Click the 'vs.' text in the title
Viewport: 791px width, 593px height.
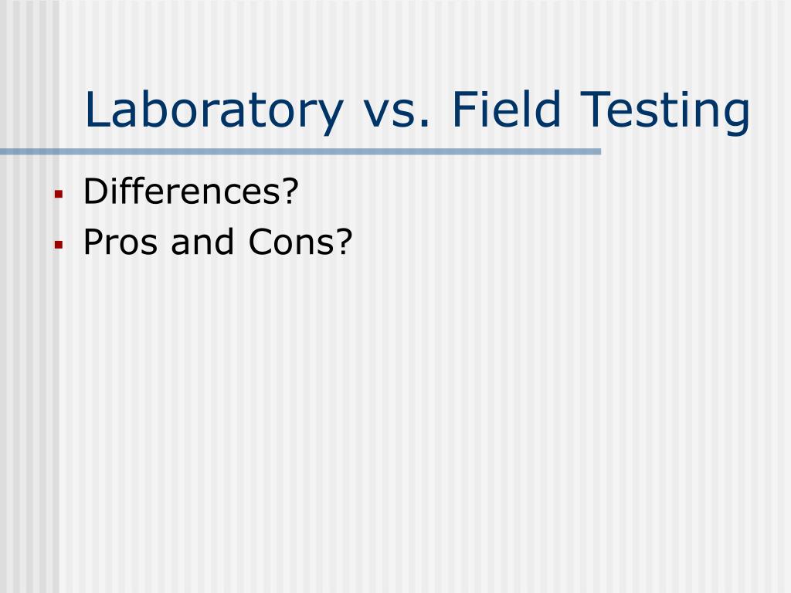(x=396, y=114)
